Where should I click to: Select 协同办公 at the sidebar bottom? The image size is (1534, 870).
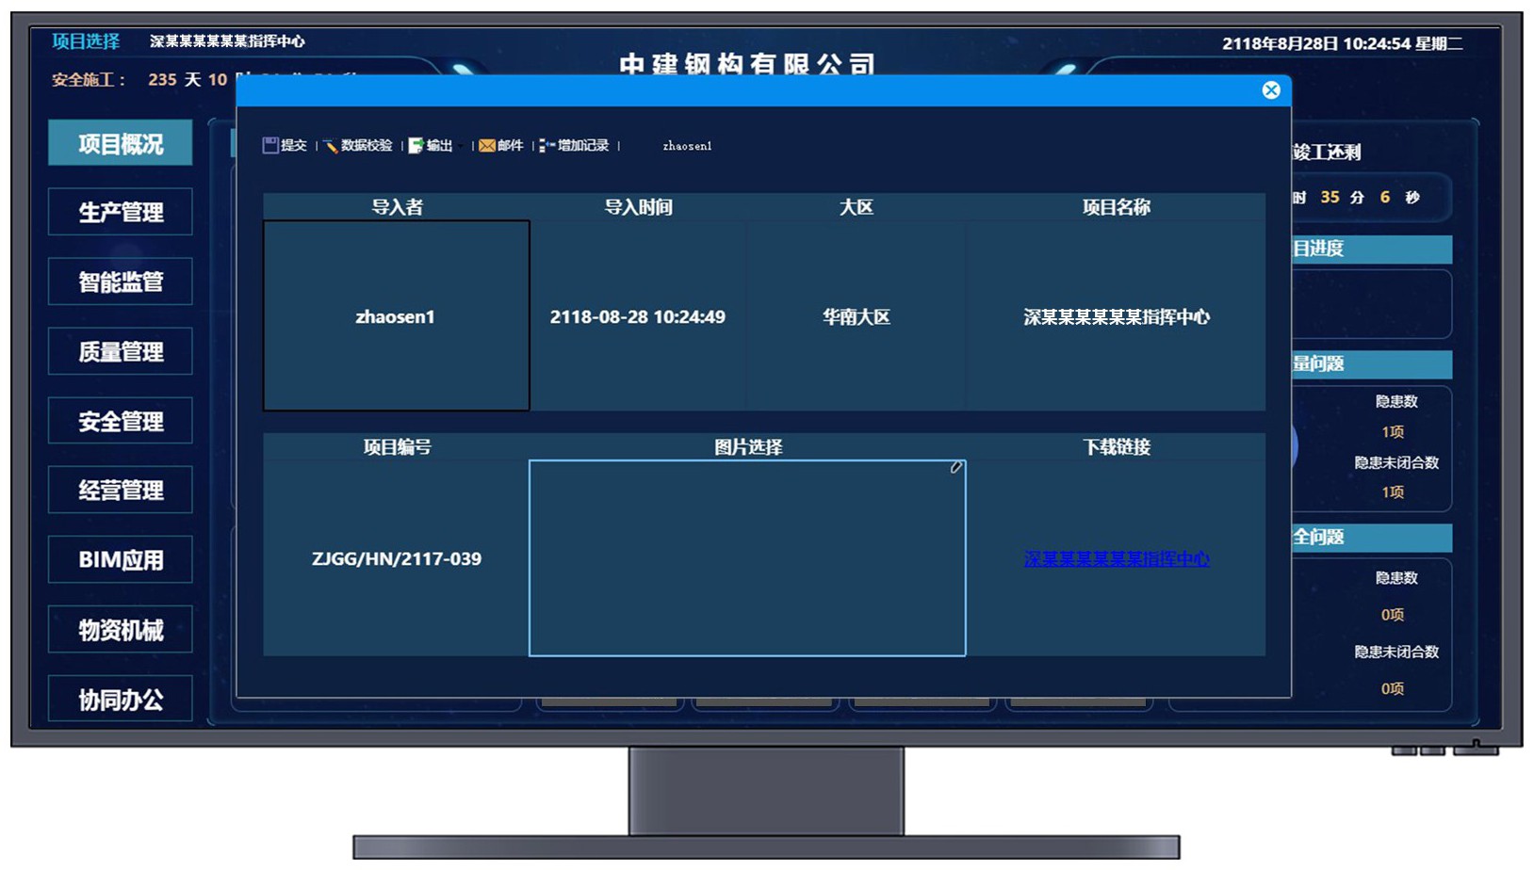120,699
